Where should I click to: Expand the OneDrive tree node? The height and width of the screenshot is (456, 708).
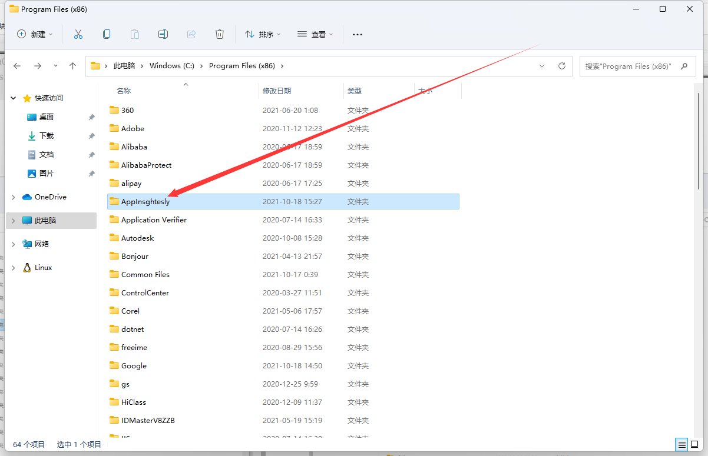click(14, 197)
